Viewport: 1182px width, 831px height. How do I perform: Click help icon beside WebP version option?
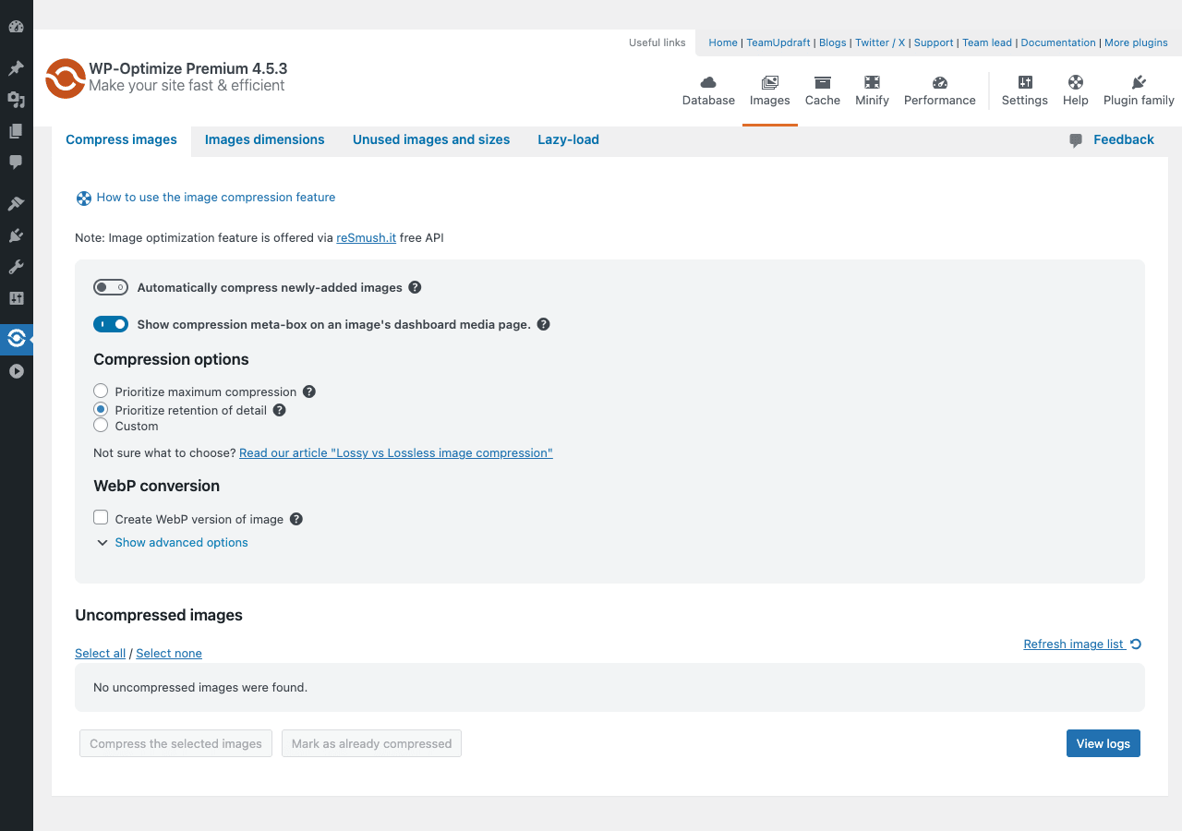[296, 519]
